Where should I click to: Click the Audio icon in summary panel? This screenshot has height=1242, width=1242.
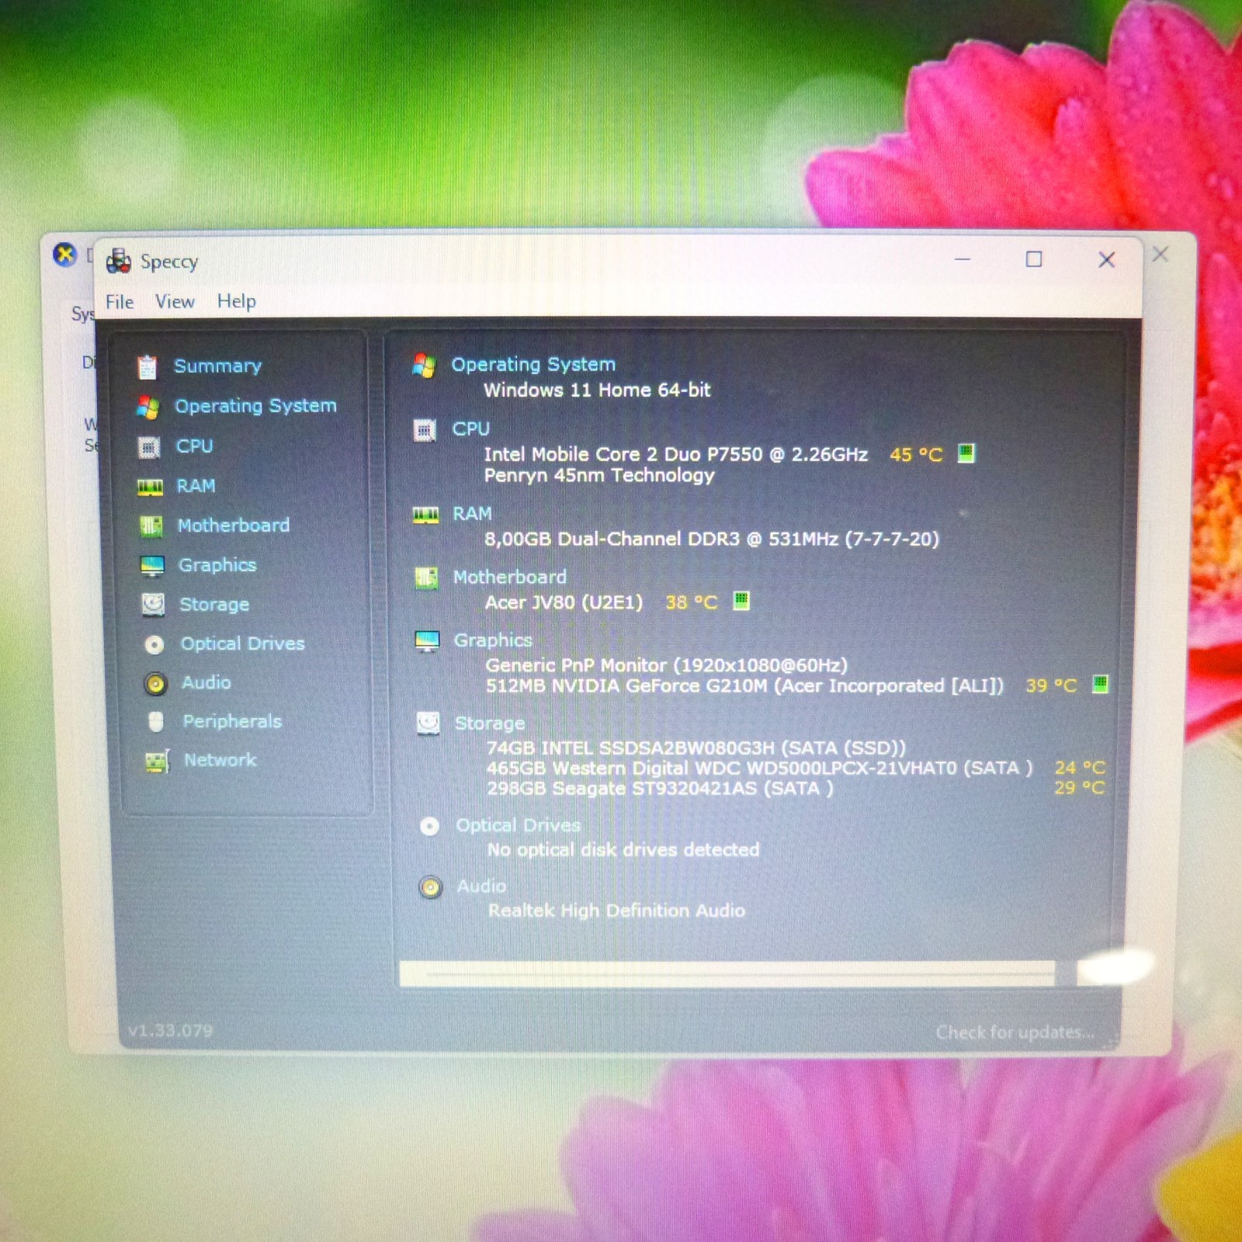point(430,887)
